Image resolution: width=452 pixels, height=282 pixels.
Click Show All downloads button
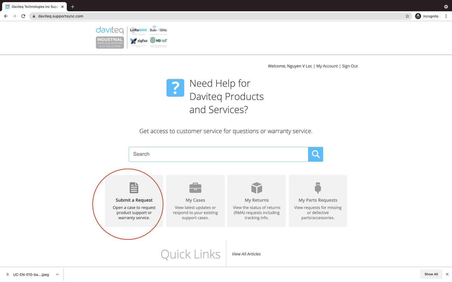click(431, 274)
